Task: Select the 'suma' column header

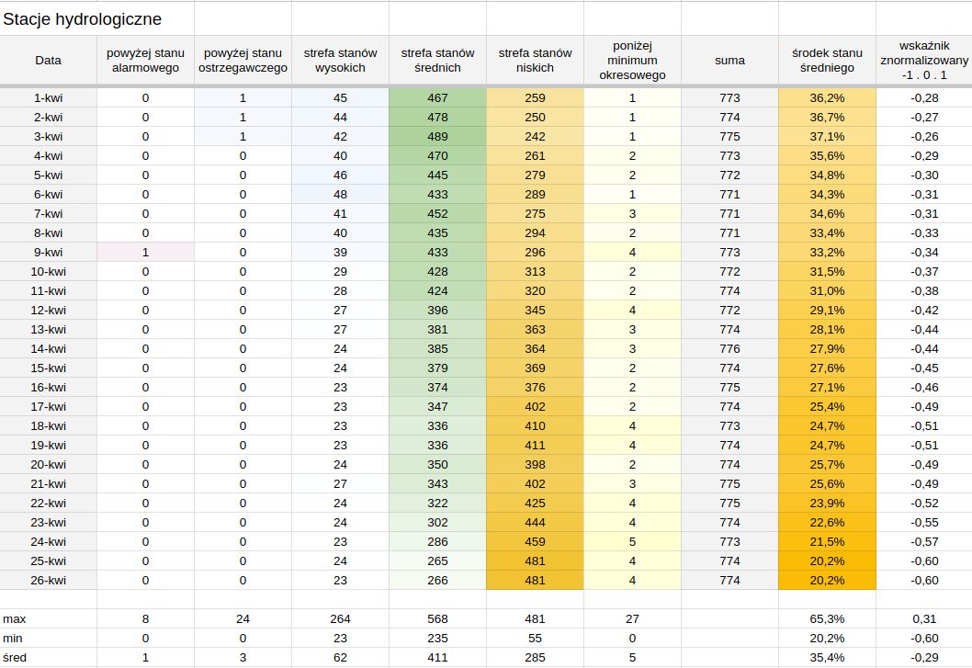Action: (x=729, y=61)
